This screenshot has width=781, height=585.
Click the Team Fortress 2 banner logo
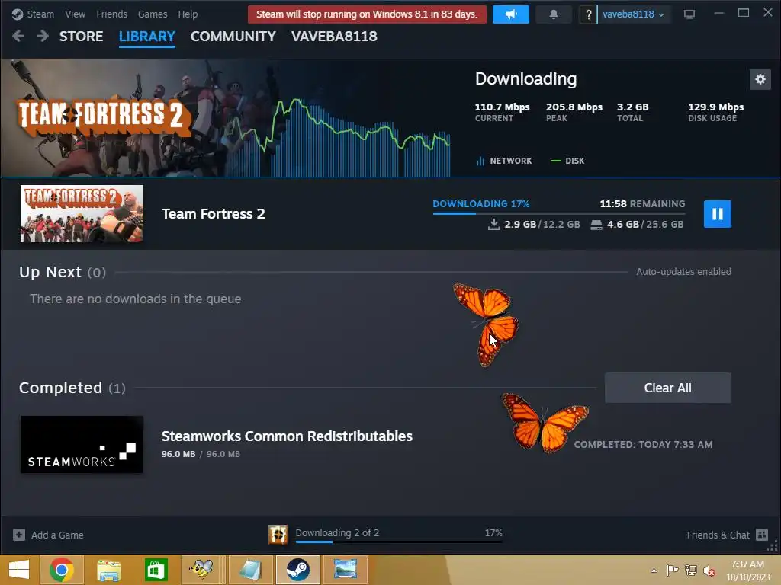coord(104,117)
